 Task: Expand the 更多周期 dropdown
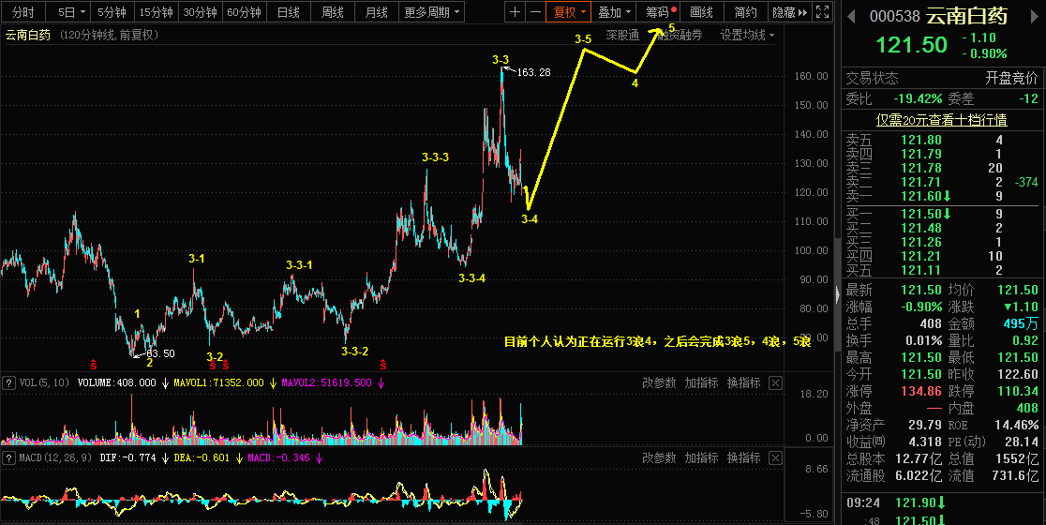click(432, 11)
